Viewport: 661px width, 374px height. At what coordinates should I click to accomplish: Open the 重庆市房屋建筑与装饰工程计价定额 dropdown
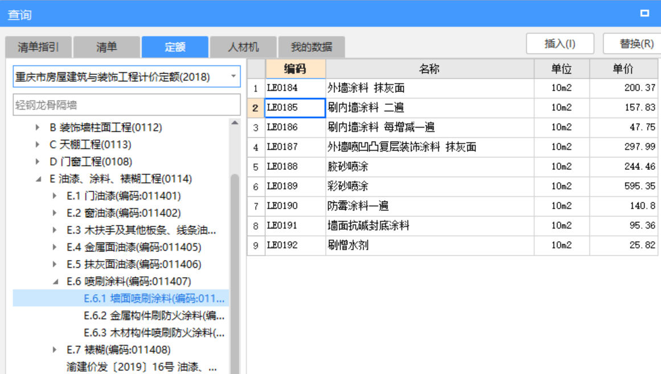click(x=233, y=76)
